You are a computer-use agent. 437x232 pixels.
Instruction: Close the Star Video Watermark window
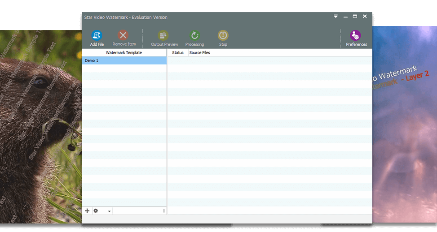pos(365,17)
